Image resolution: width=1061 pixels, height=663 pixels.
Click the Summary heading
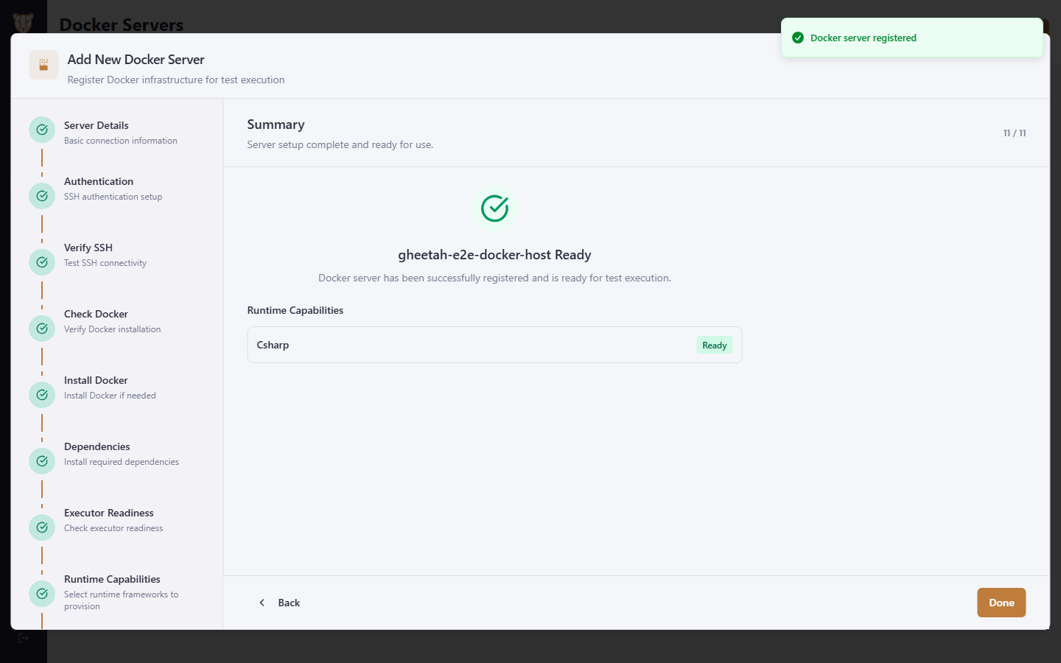pos(276,124)
